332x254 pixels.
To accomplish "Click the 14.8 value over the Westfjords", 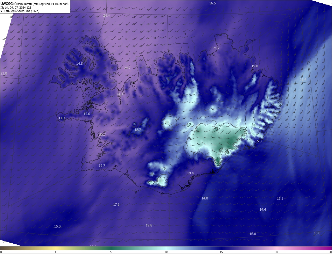I will click(x=79, y=63).
